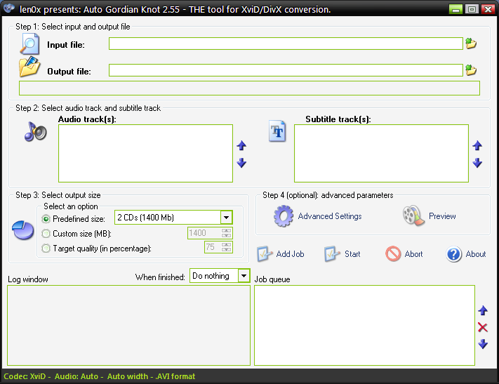Click the application icon in title bar
Screen dimensions: 499x384
9,8
